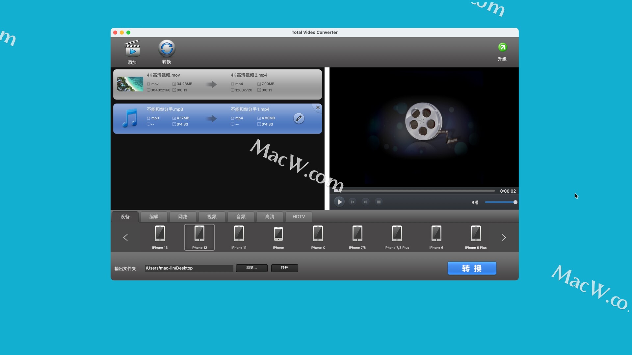Switch to the 高清 tab
Screen dimensions: 632x355
270,217
